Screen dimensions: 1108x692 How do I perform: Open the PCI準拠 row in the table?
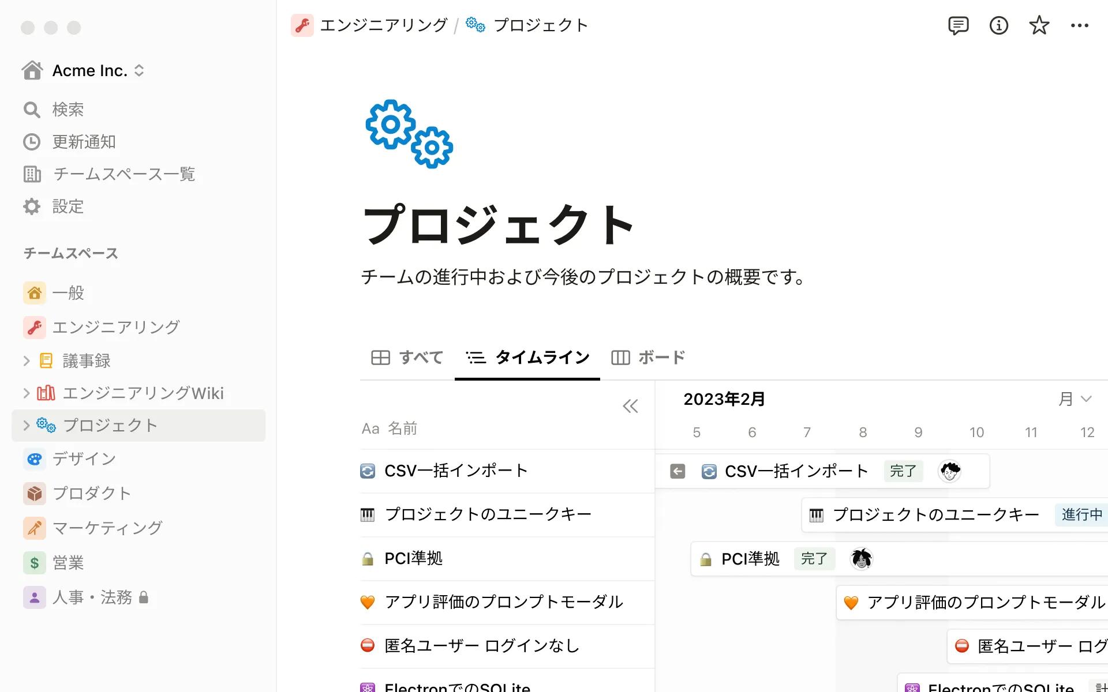click(413, 558)
